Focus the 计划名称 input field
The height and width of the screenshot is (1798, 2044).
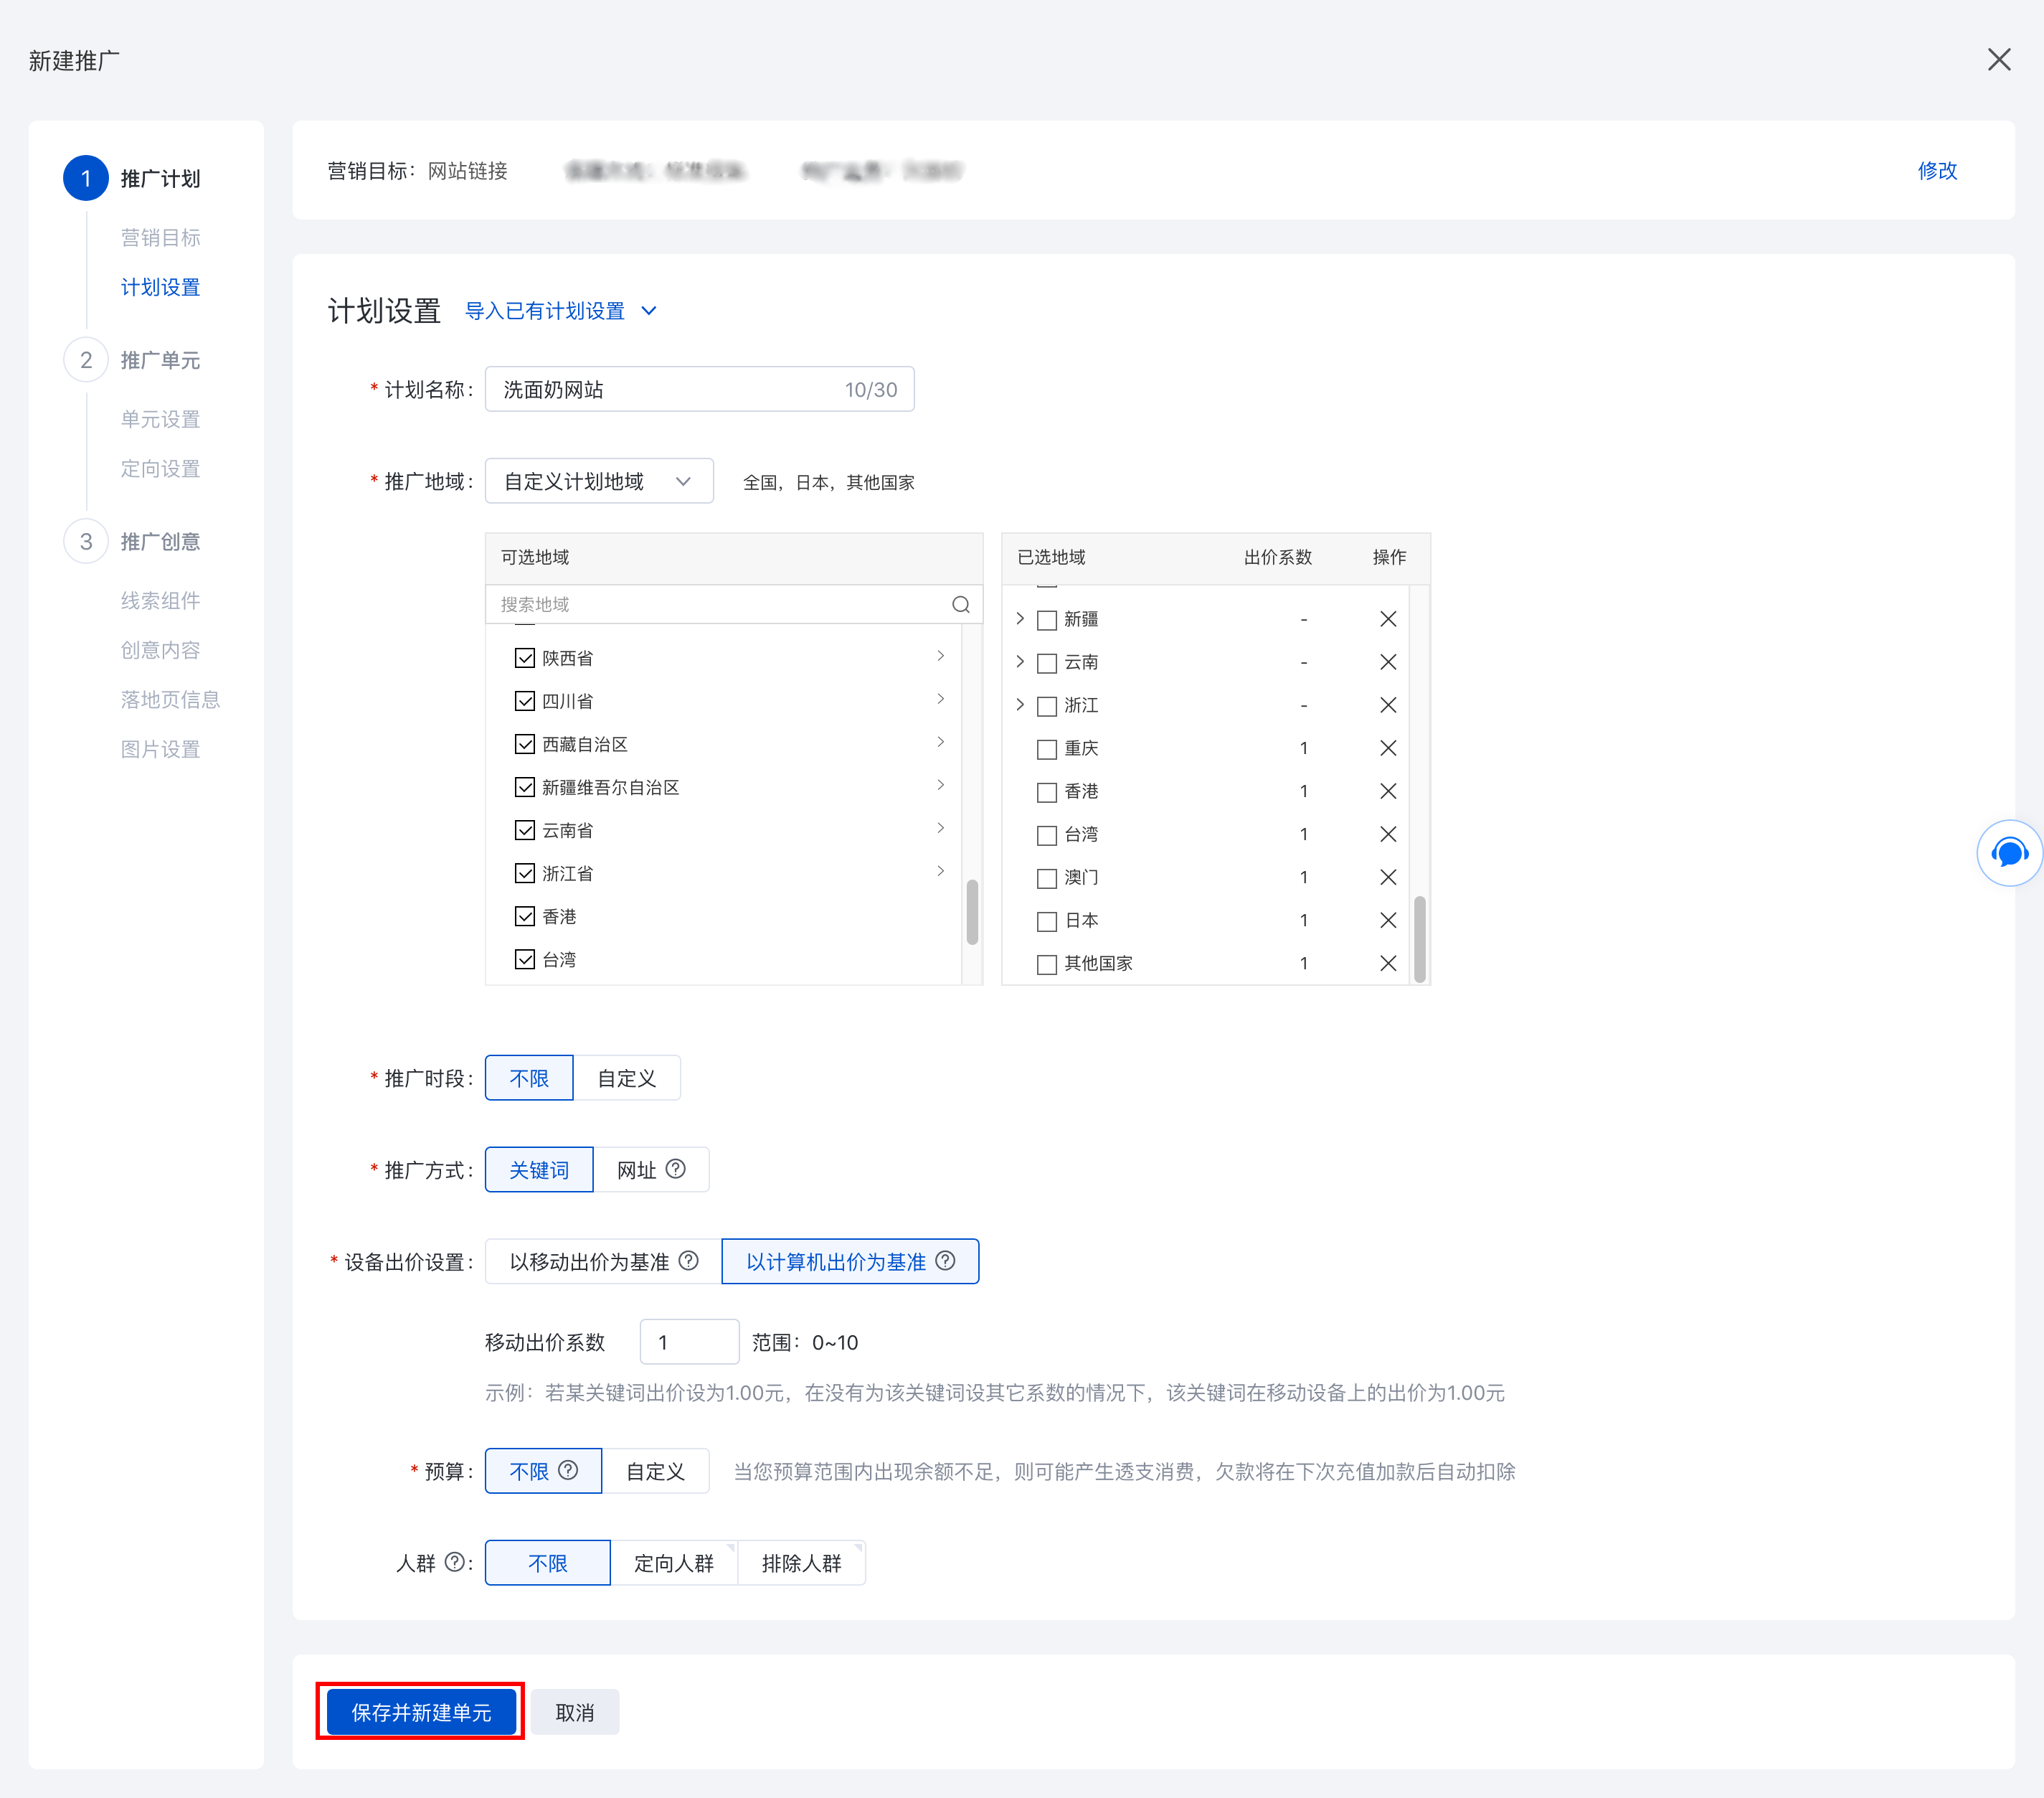pos(699,389)
